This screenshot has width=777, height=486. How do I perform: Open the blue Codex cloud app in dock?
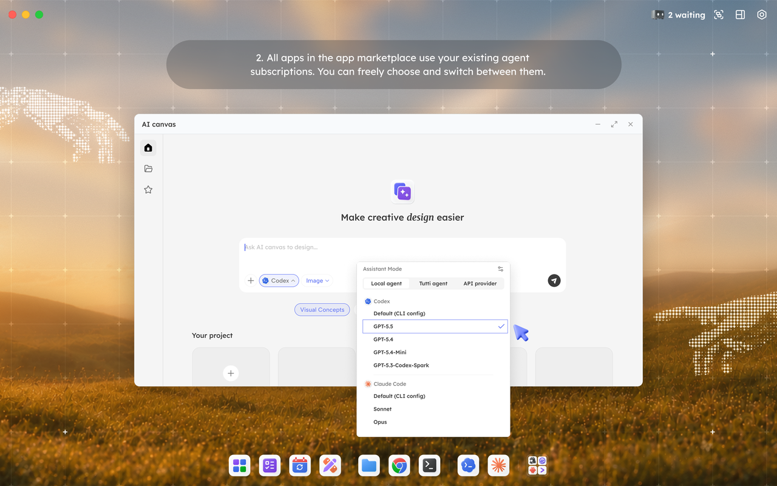(469, 466)
